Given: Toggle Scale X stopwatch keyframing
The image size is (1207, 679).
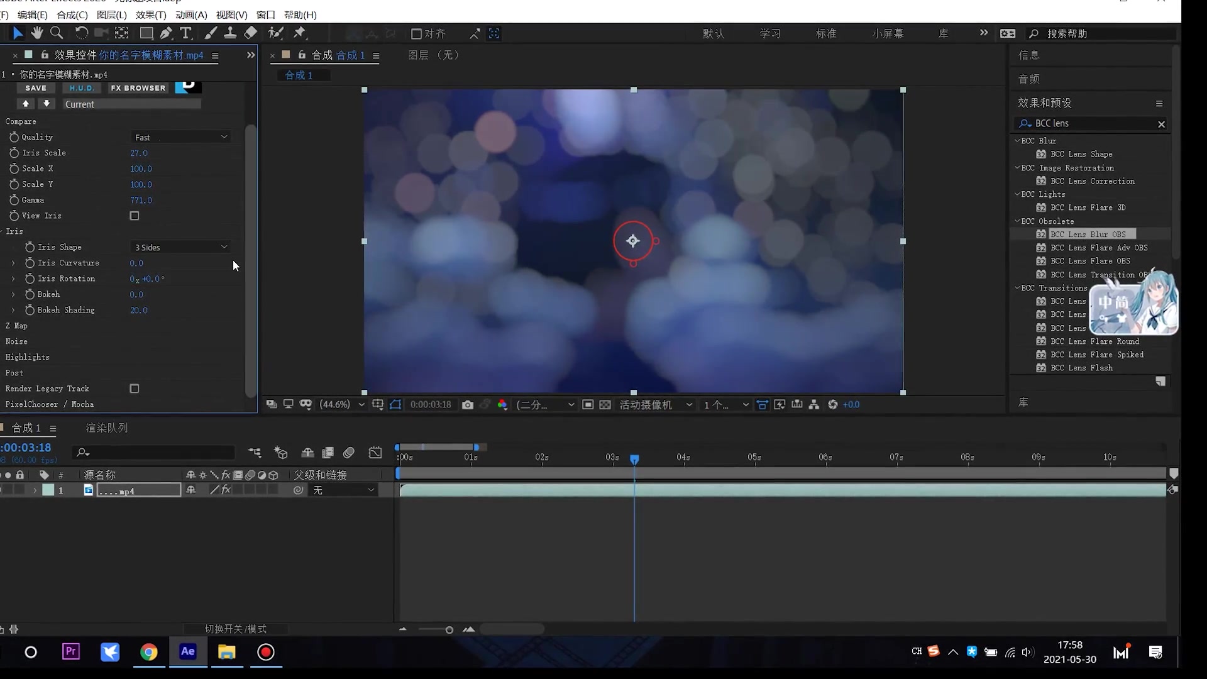Looking at the screenshot, I should click(x=14, y=168).
